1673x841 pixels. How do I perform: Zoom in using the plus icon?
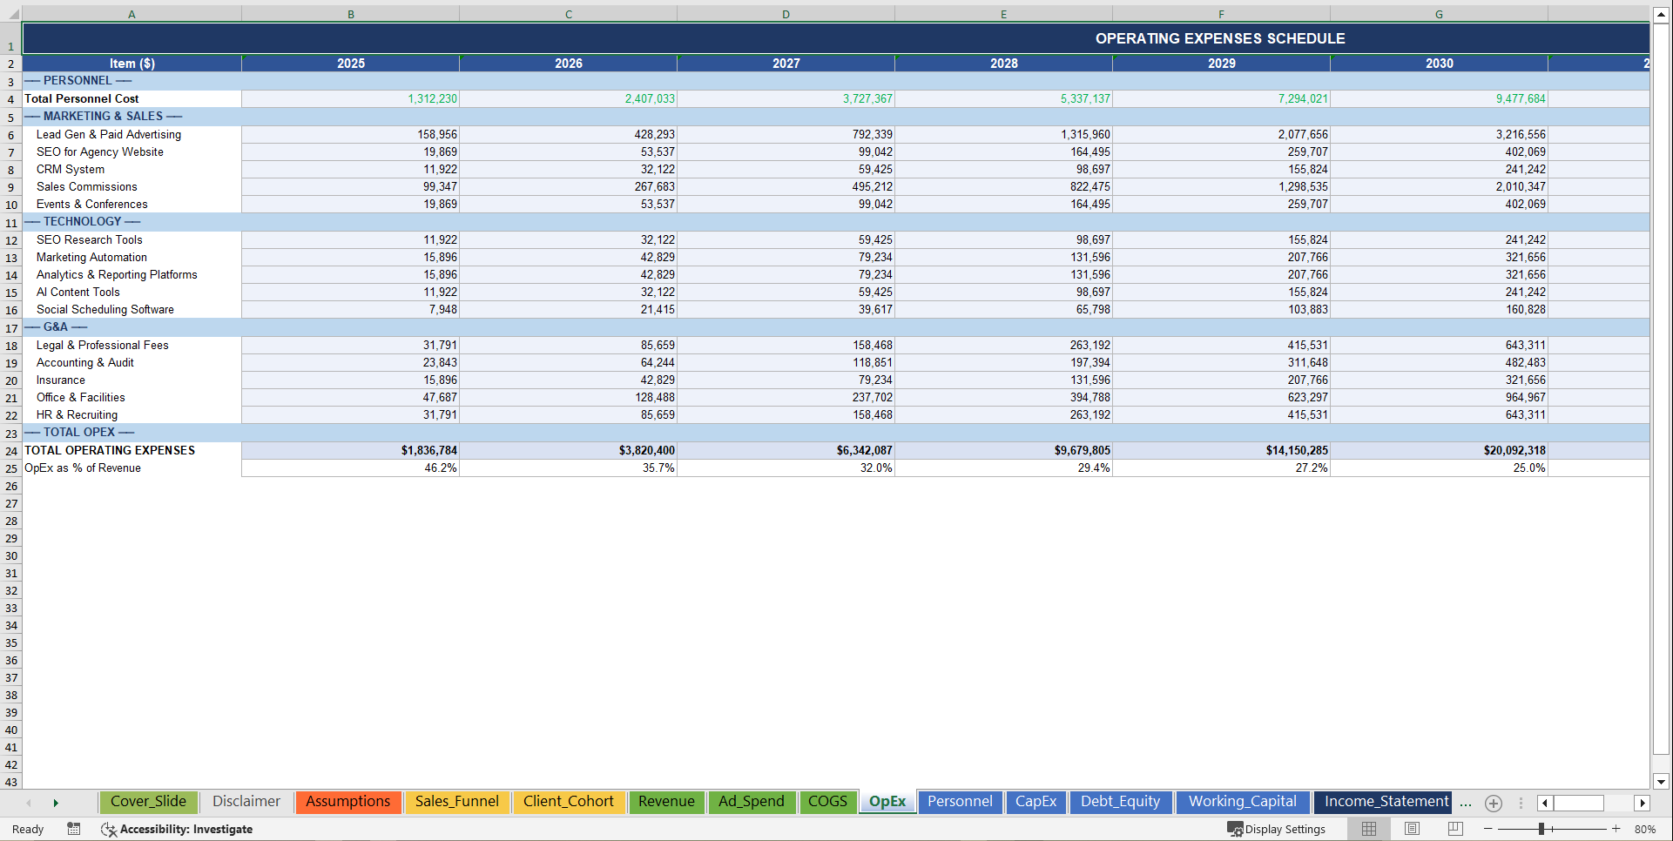[1616, 829]
